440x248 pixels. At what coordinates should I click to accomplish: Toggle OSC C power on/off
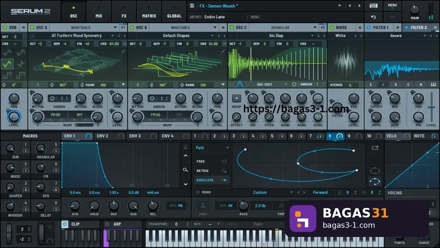tap(231, 28)
